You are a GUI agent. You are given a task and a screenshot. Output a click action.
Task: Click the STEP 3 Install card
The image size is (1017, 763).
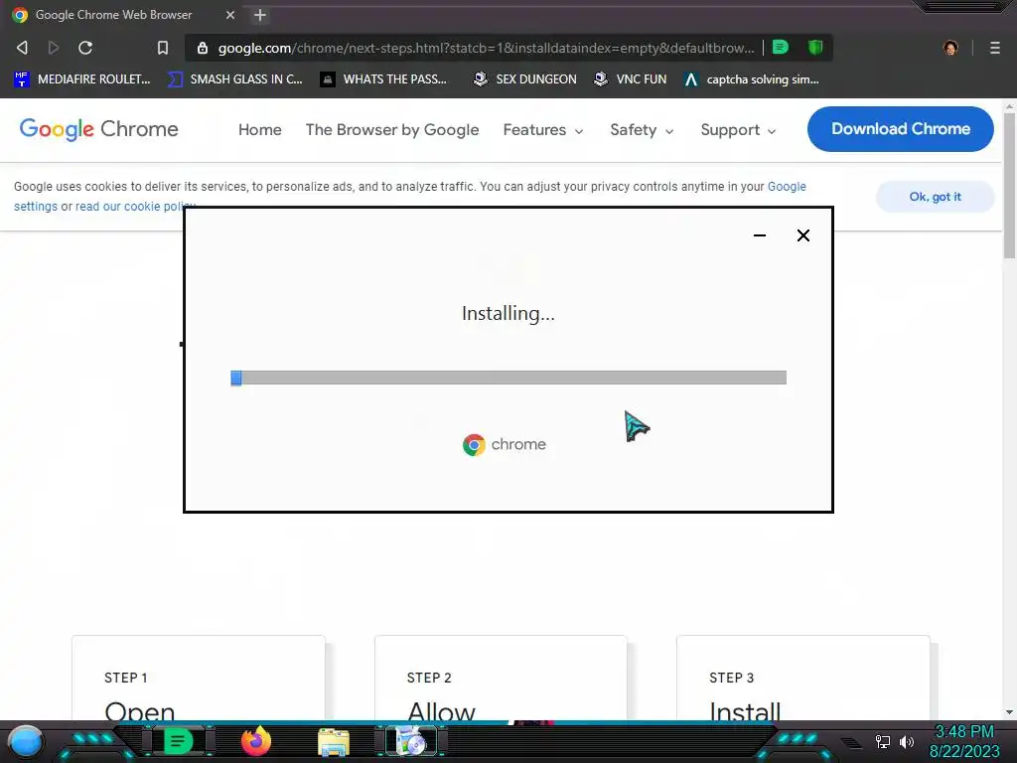pos(802,678)
